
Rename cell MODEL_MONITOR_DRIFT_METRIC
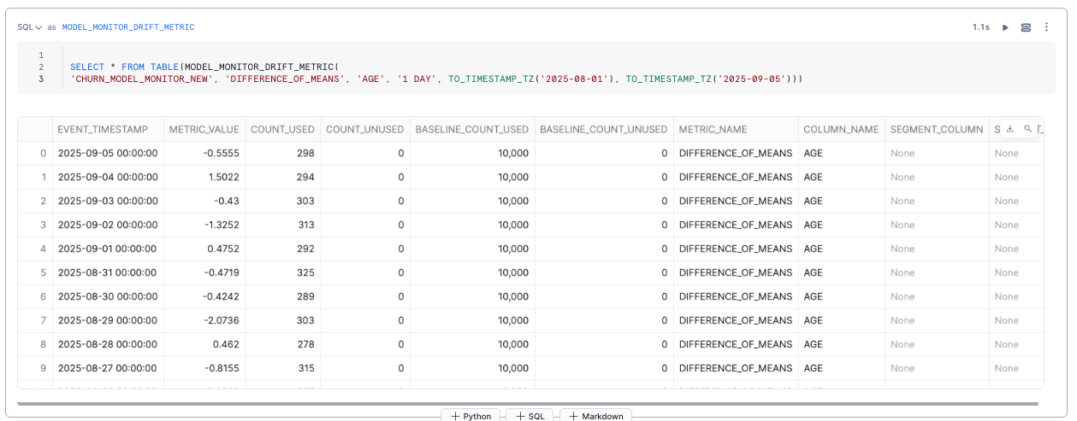[x=128, y=27]
